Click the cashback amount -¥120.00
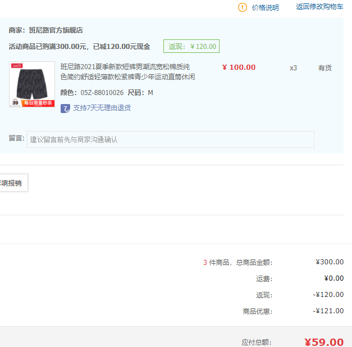Viewport: 352px width, 347px height. coord(328,295)
